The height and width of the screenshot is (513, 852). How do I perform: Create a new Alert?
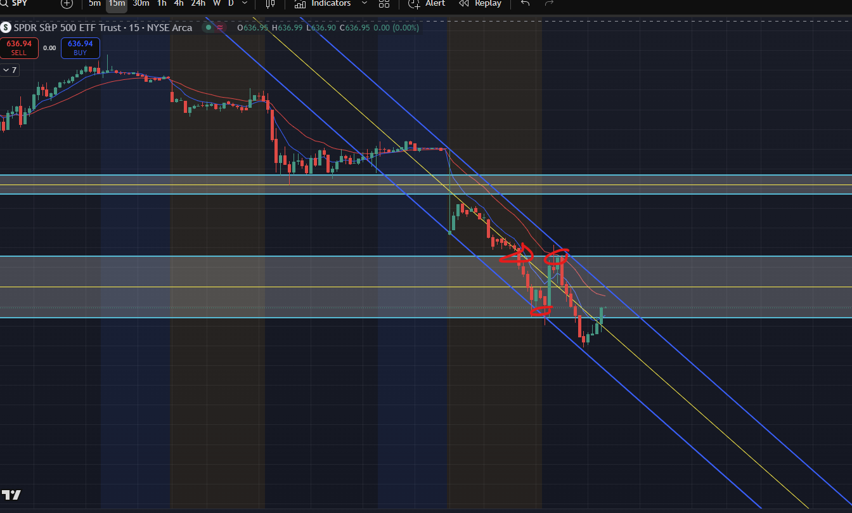[x=427, y=3]
